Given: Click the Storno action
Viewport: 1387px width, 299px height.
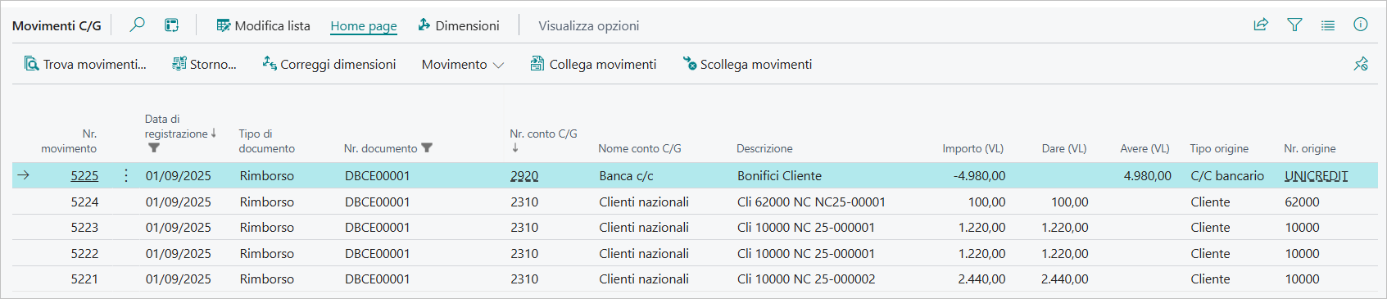Looking at the screenshot, I should tap(204, 64).
